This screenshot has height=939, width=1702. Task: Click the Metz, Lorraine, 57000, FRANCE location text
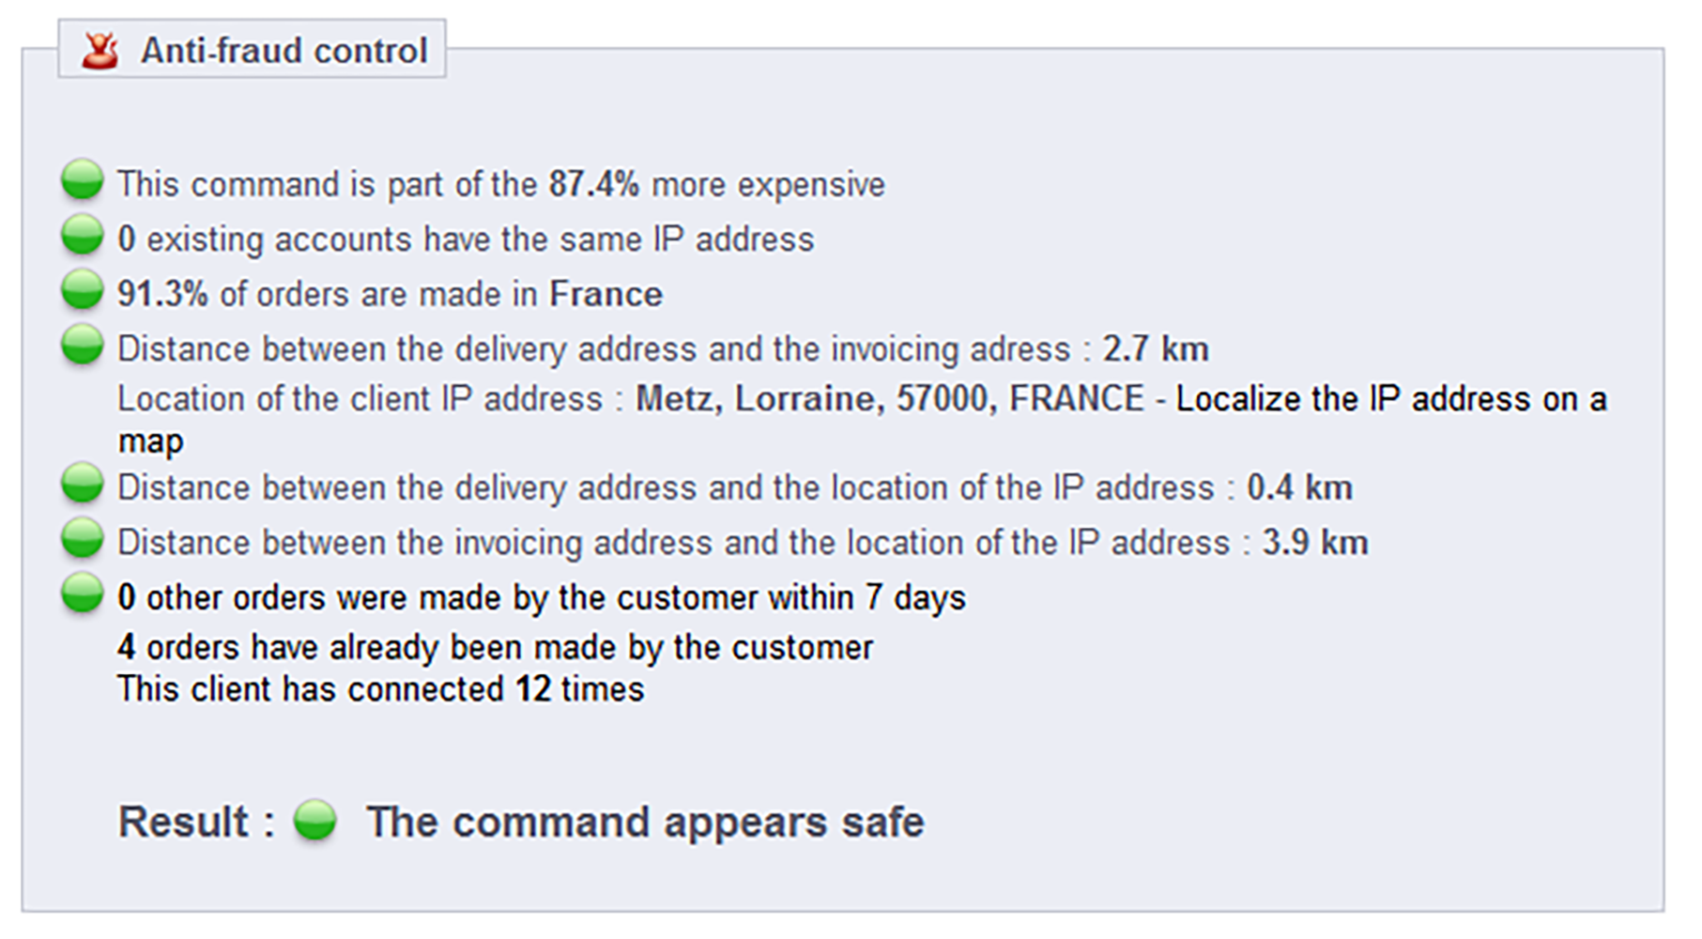[x=890, y=399]
